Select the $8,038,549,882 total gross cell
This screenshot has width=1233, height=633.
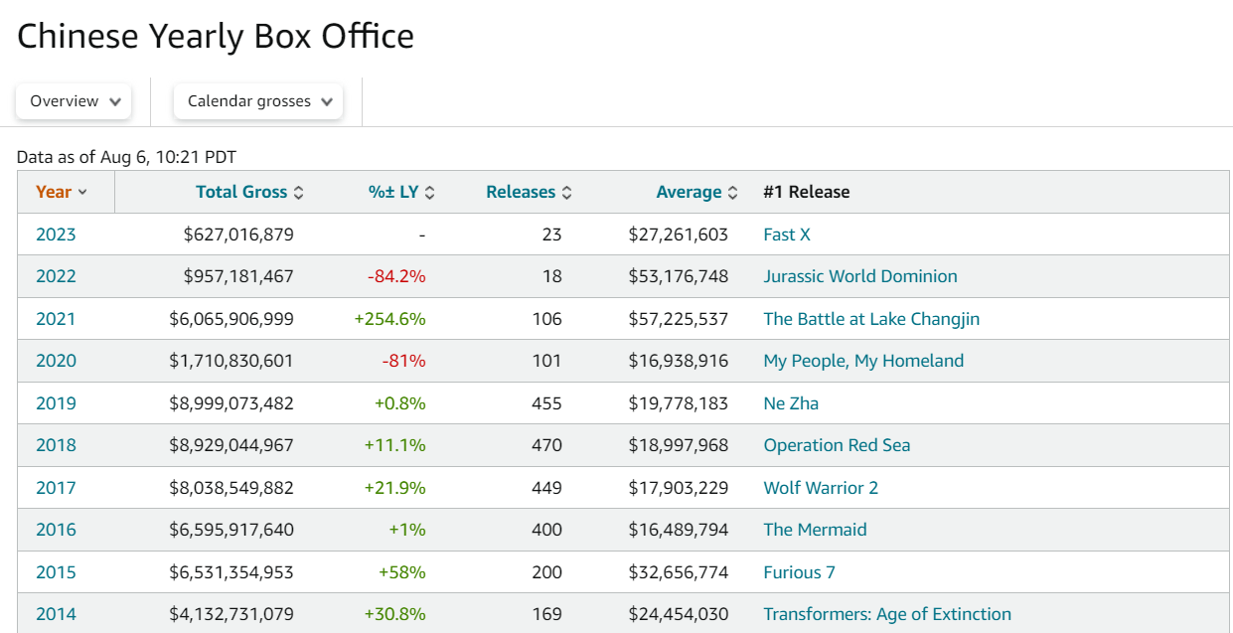tap(231, 488)
